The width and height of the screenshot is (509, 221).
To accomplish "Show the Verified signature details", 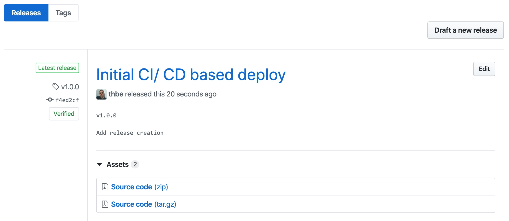I will coord(64,114).
